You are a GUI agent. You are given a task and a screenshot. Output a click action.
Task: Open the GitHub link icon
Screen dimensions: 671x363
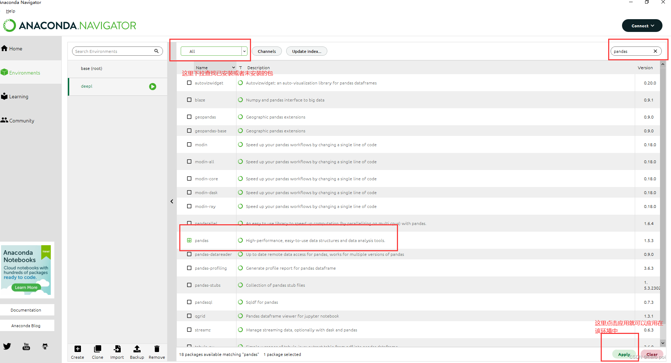coord(45,346)
